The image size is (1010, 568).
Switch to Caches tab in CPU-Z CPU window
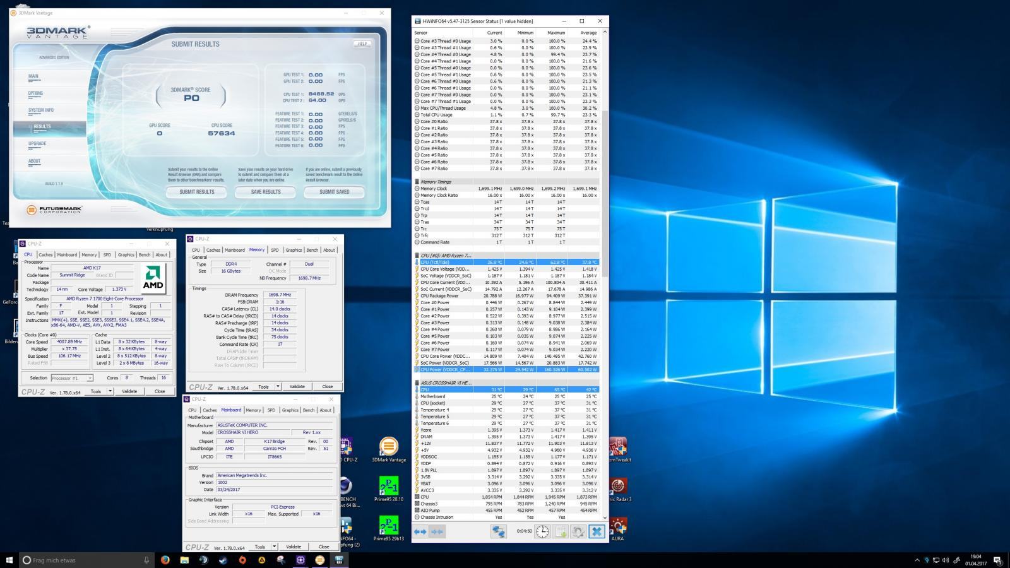pyautogui.click(x=45, y=255)
